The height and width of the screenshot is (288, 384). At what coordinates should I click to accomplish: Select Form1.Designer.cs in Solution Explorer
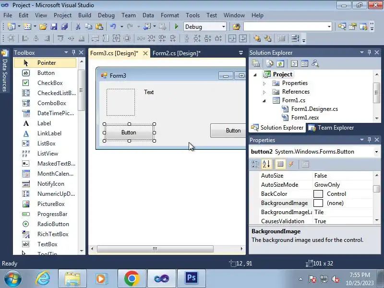(x=314, y=109)
